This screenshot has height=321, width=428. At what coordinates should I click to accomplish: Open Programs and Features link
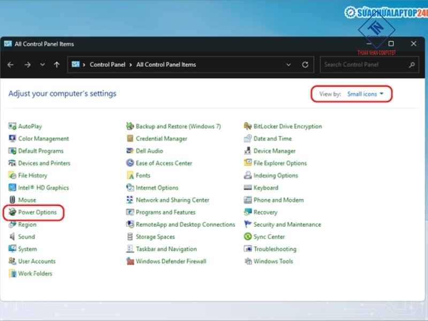(165, 212)
